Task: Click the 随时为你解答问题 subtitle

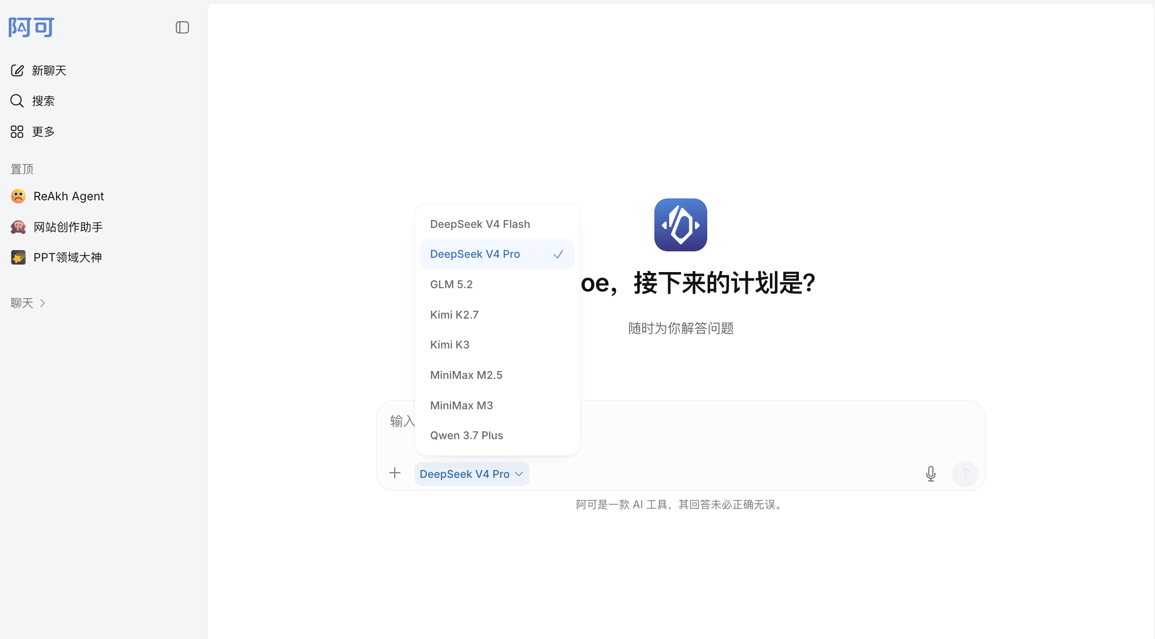Action: point(681,328)
